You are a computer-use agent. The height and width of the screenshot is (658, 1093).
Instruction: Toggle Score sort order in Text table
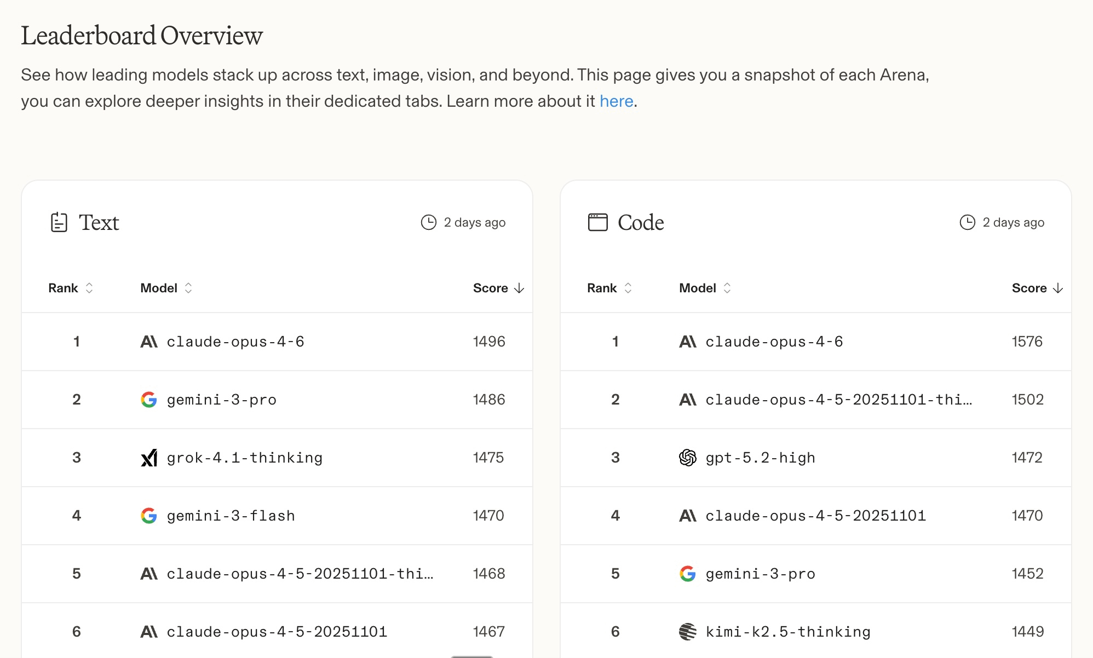point(498,288)
